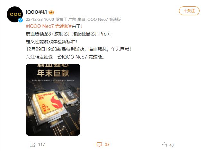Screen dimensions: 206x151
Task: Open the iQOO profile avatar
Action: [x=15, y=14]
